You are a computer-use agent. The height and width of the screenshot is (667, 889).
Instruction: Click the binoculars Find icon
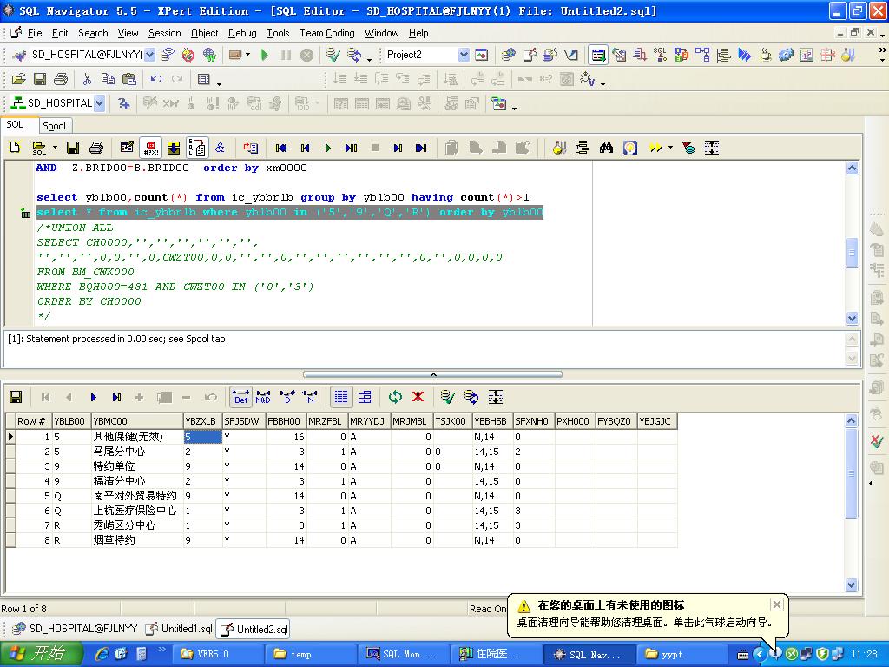point(606,148)
